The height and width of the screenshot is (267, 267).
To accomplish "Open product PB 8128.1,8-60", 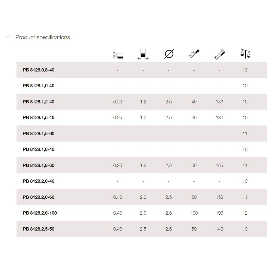I will (39, 165).
